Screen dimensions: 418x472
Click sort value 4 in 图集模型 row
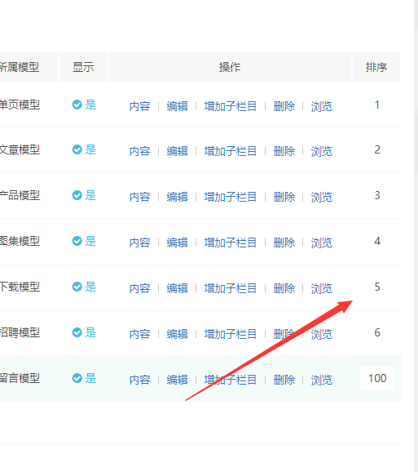click(377, 241)
